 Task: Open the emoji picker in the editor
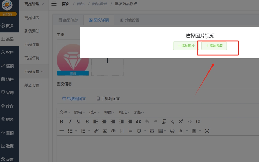click(x=172, y=131)
